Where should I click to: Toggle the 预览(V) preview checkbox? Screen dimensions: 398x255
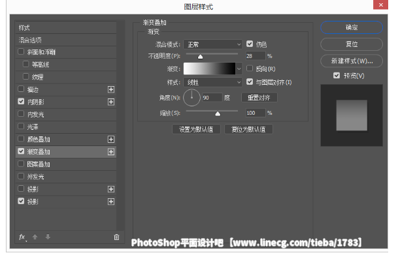pos(337,76)
